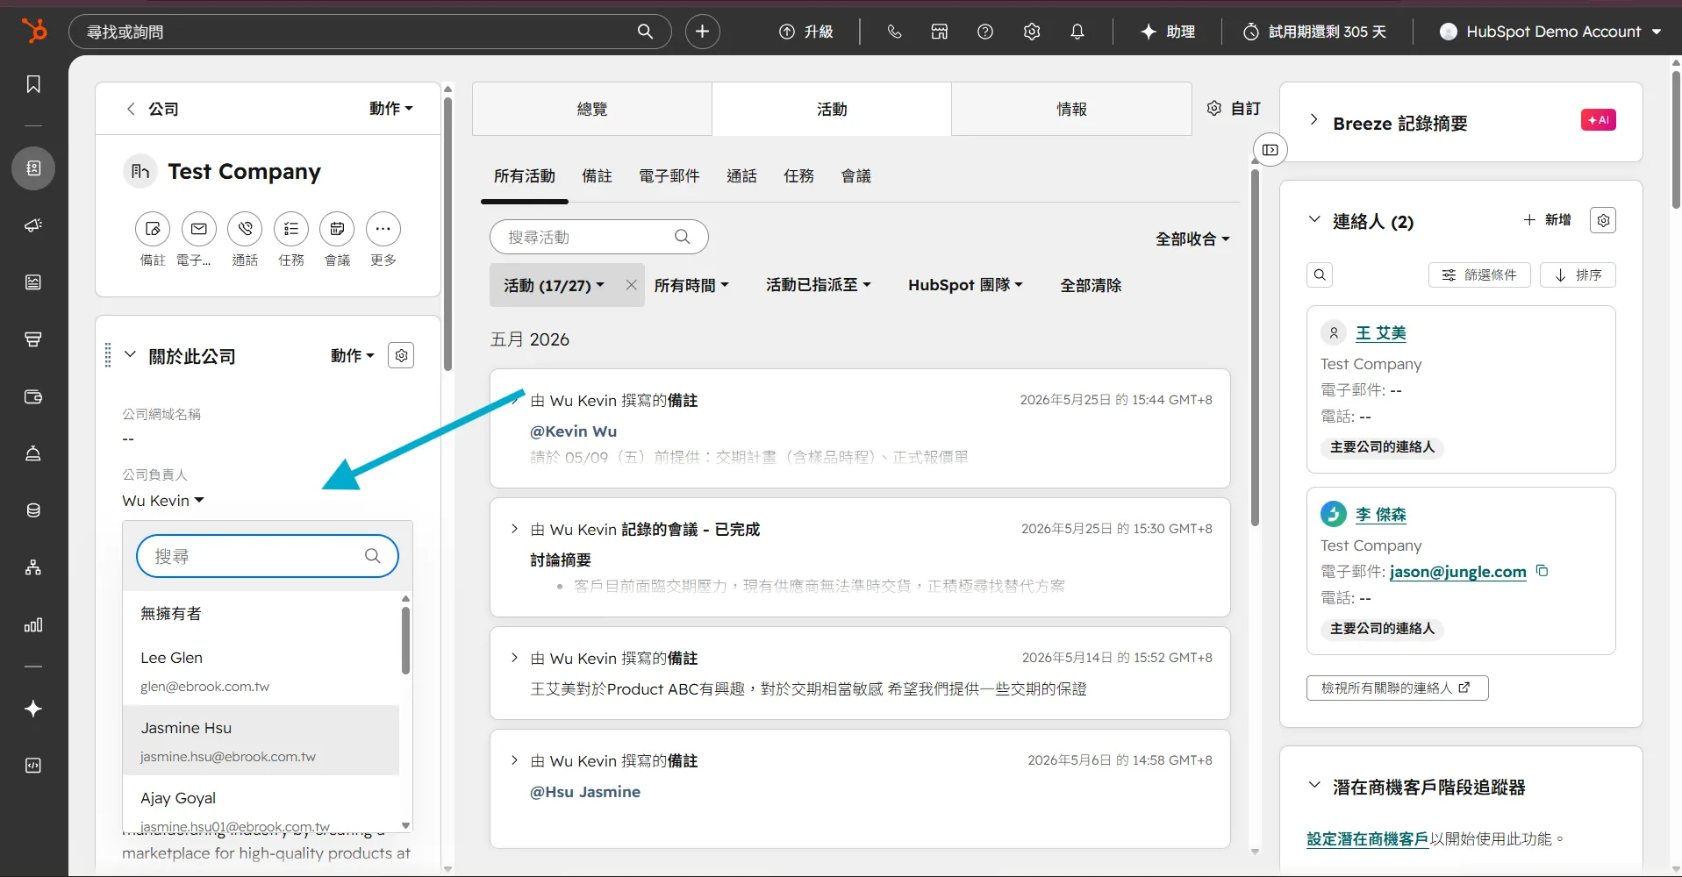Select the 電子郵件 activity filter tab

tap(669, 176)
